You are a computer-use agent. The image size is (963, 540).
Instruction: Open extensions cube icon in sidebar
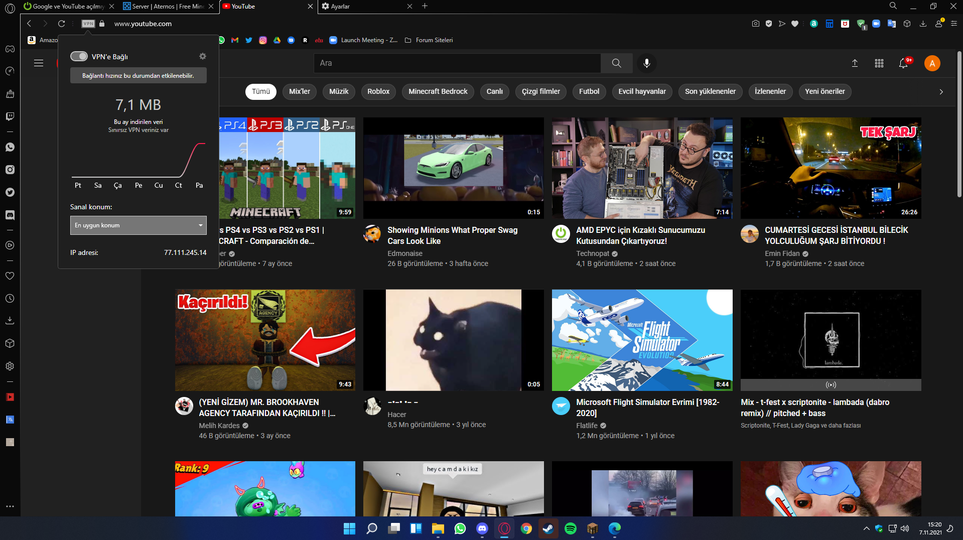10,343
